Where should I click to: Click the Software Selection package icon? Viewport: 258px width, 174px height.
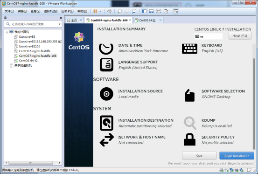pos(189,95)
